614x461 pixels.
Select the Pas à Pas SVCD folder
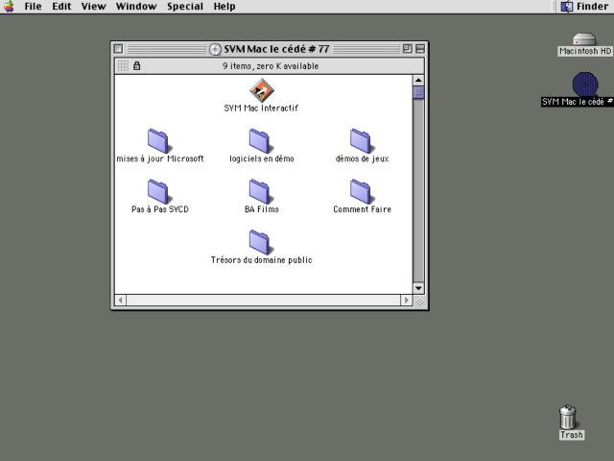point(158,191)
